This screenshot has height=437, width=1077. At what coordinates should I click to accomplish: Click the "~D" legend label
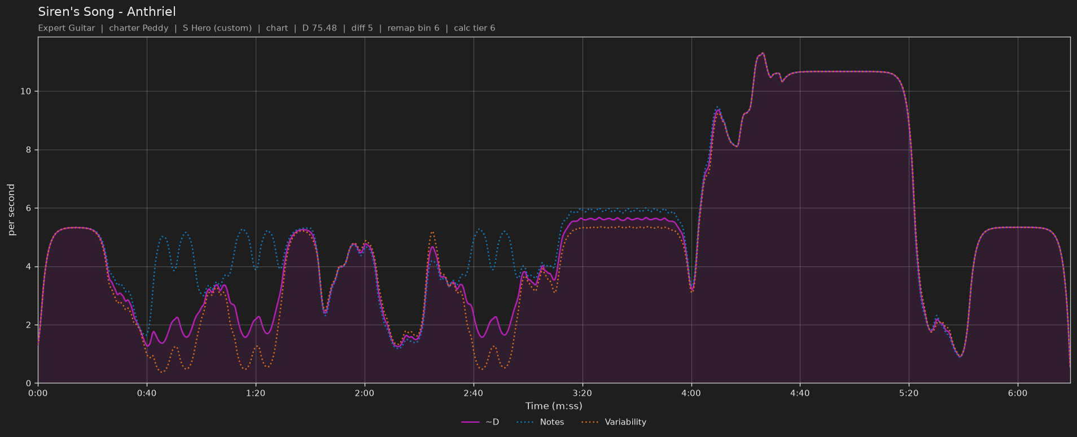[x=492, y=422]
